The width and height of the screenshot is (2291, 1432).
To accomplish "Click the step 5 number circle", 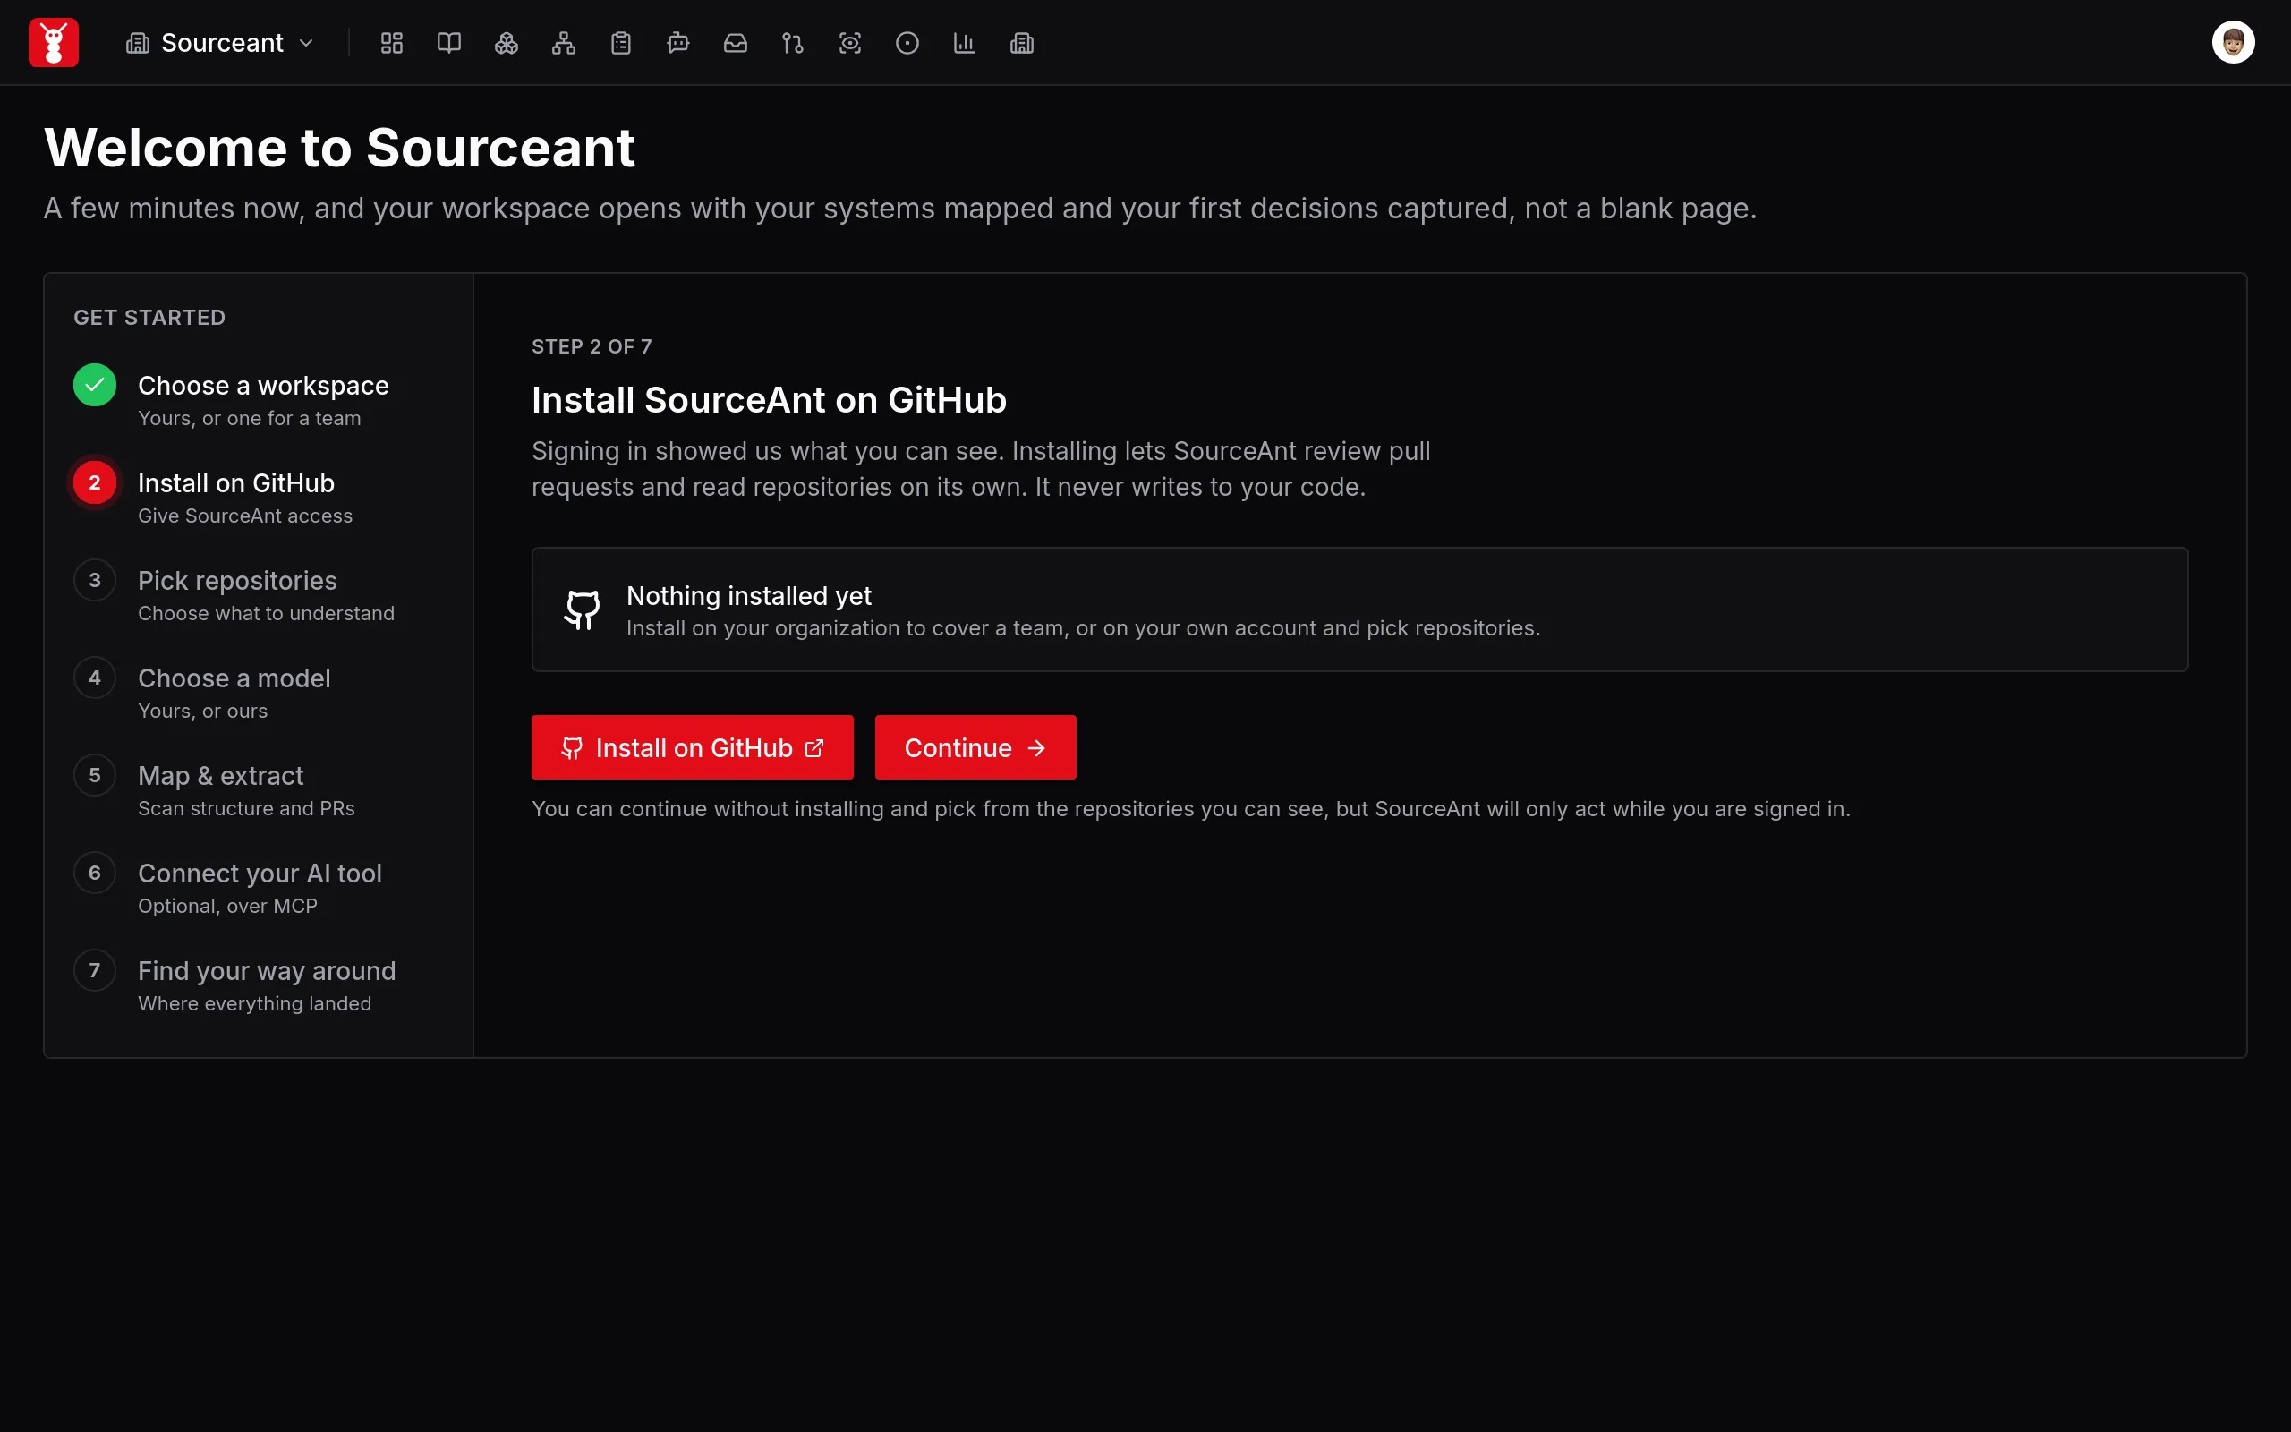I will point(95,775).
